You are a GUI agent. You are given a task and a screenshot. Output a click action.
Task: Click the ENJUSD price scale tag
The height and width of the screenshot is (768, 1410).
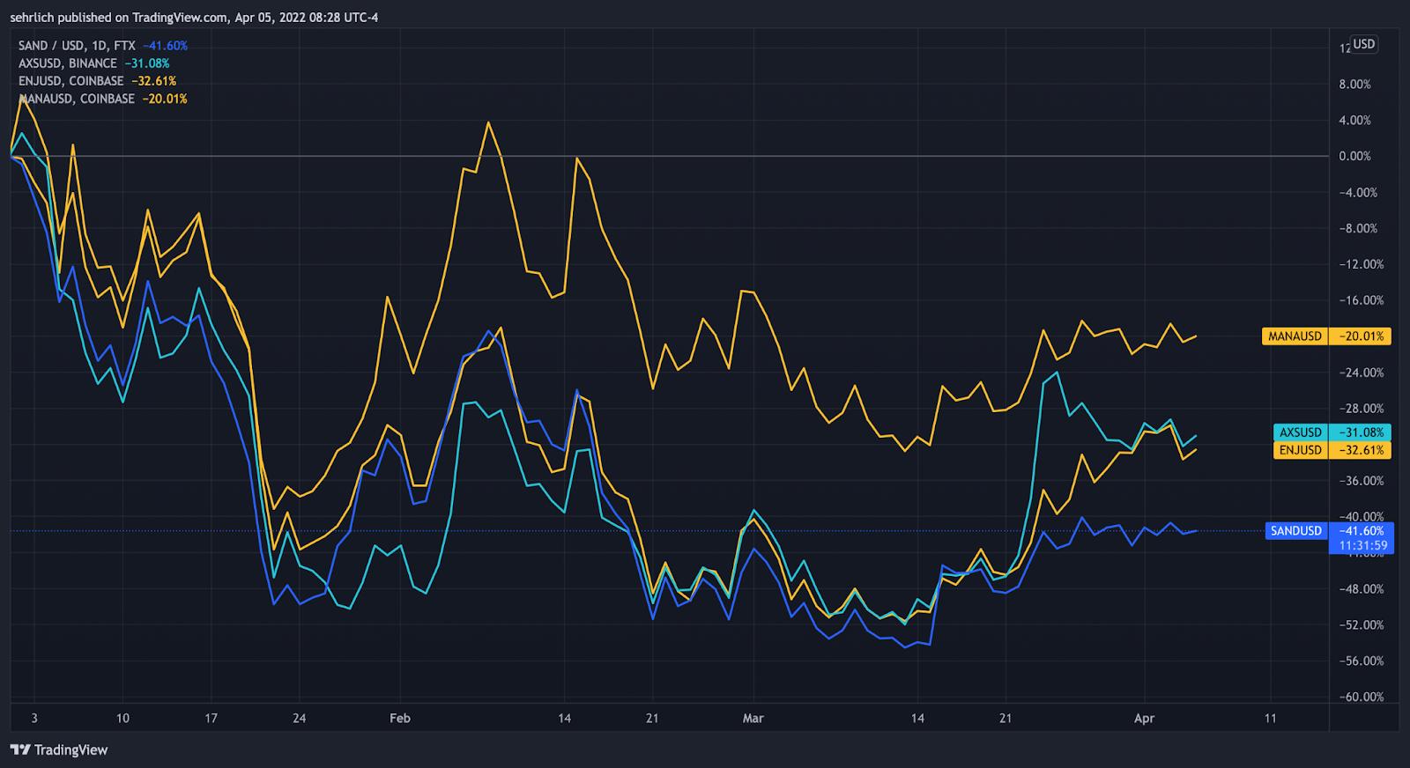tap(1332, 450)
